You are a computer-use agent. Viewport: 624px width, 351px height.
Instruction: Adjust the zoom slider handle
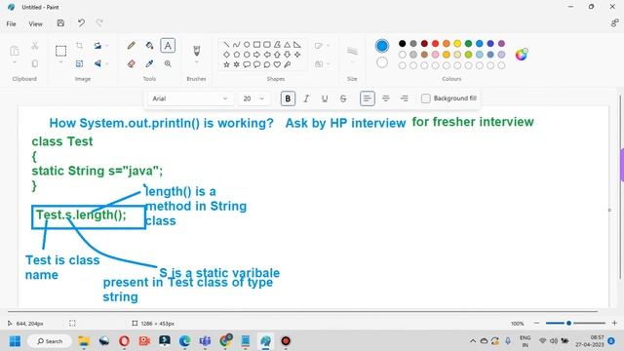tap(568, 323)
